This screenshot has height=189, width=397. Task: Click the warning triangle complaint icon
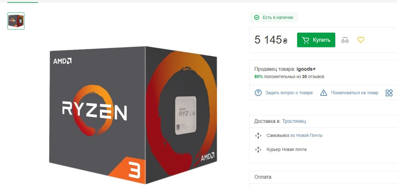(x=323, y=93)
